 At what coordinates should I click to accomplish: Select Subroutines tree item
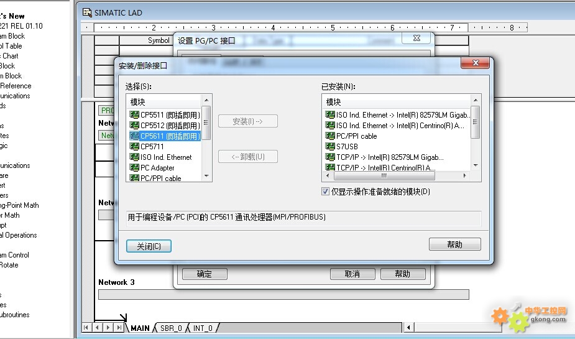(x=15, y=314)
